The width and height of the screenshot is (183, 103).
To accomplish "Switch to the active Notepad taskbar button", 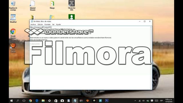I will 75,100.
